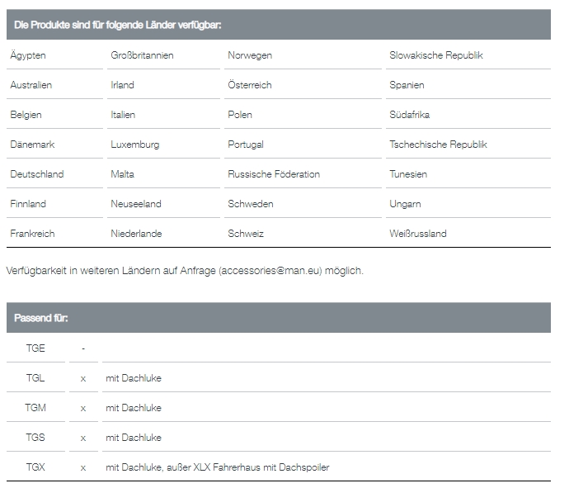This screenshot has width=569, height=488.
Task: Click the x mark in the TGM row
Action: pyautogui.click(x=83, y=408)
